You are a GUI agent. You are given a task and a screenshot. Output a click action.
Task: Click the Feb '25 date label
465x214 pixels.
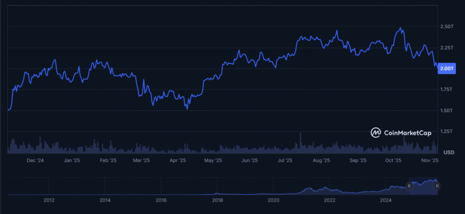(108, 160)
